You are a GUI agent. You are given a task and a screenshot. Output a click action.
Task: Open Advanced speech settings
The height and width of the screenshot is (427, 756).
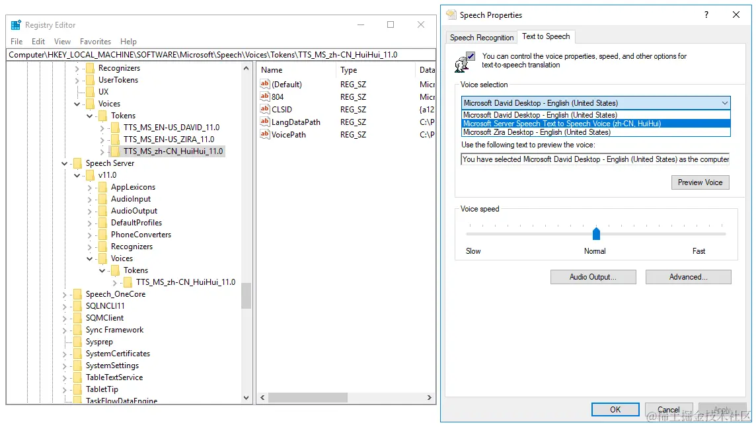coord(688,277)
